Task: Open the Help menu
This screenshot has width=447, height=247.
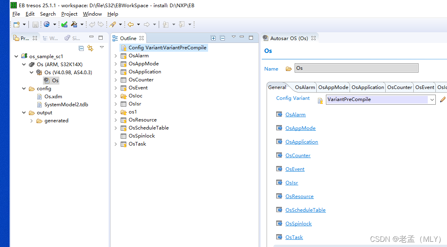Action: 113,14
